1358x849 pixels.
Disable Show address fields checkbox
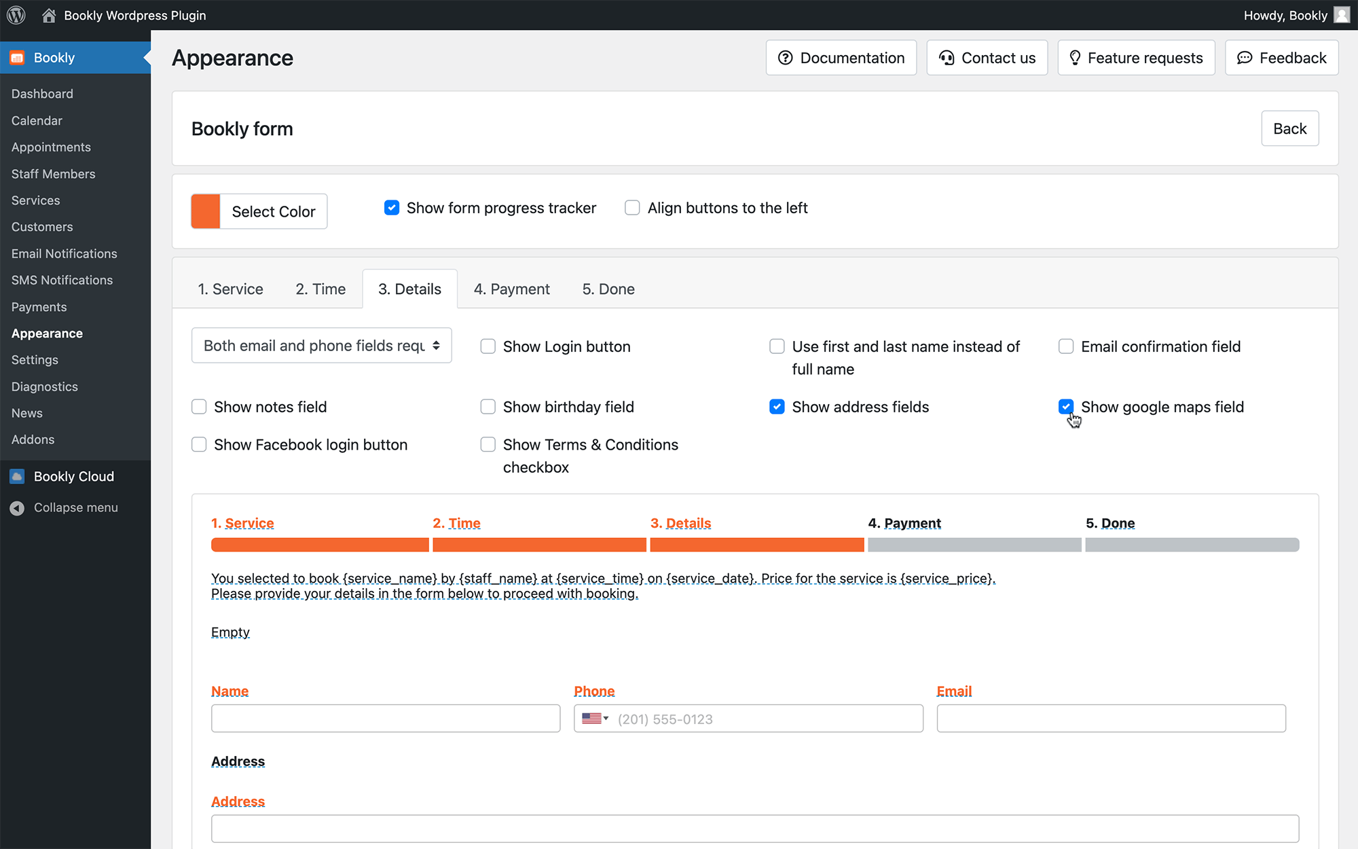tap(777, 407)
